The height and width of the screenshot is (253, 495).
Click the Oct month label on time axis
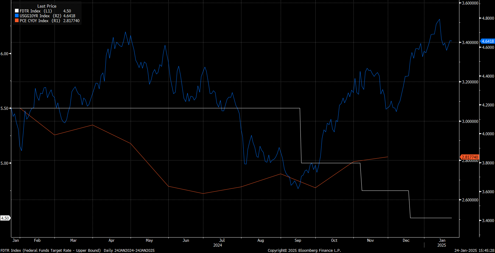(x=334, y=240)
